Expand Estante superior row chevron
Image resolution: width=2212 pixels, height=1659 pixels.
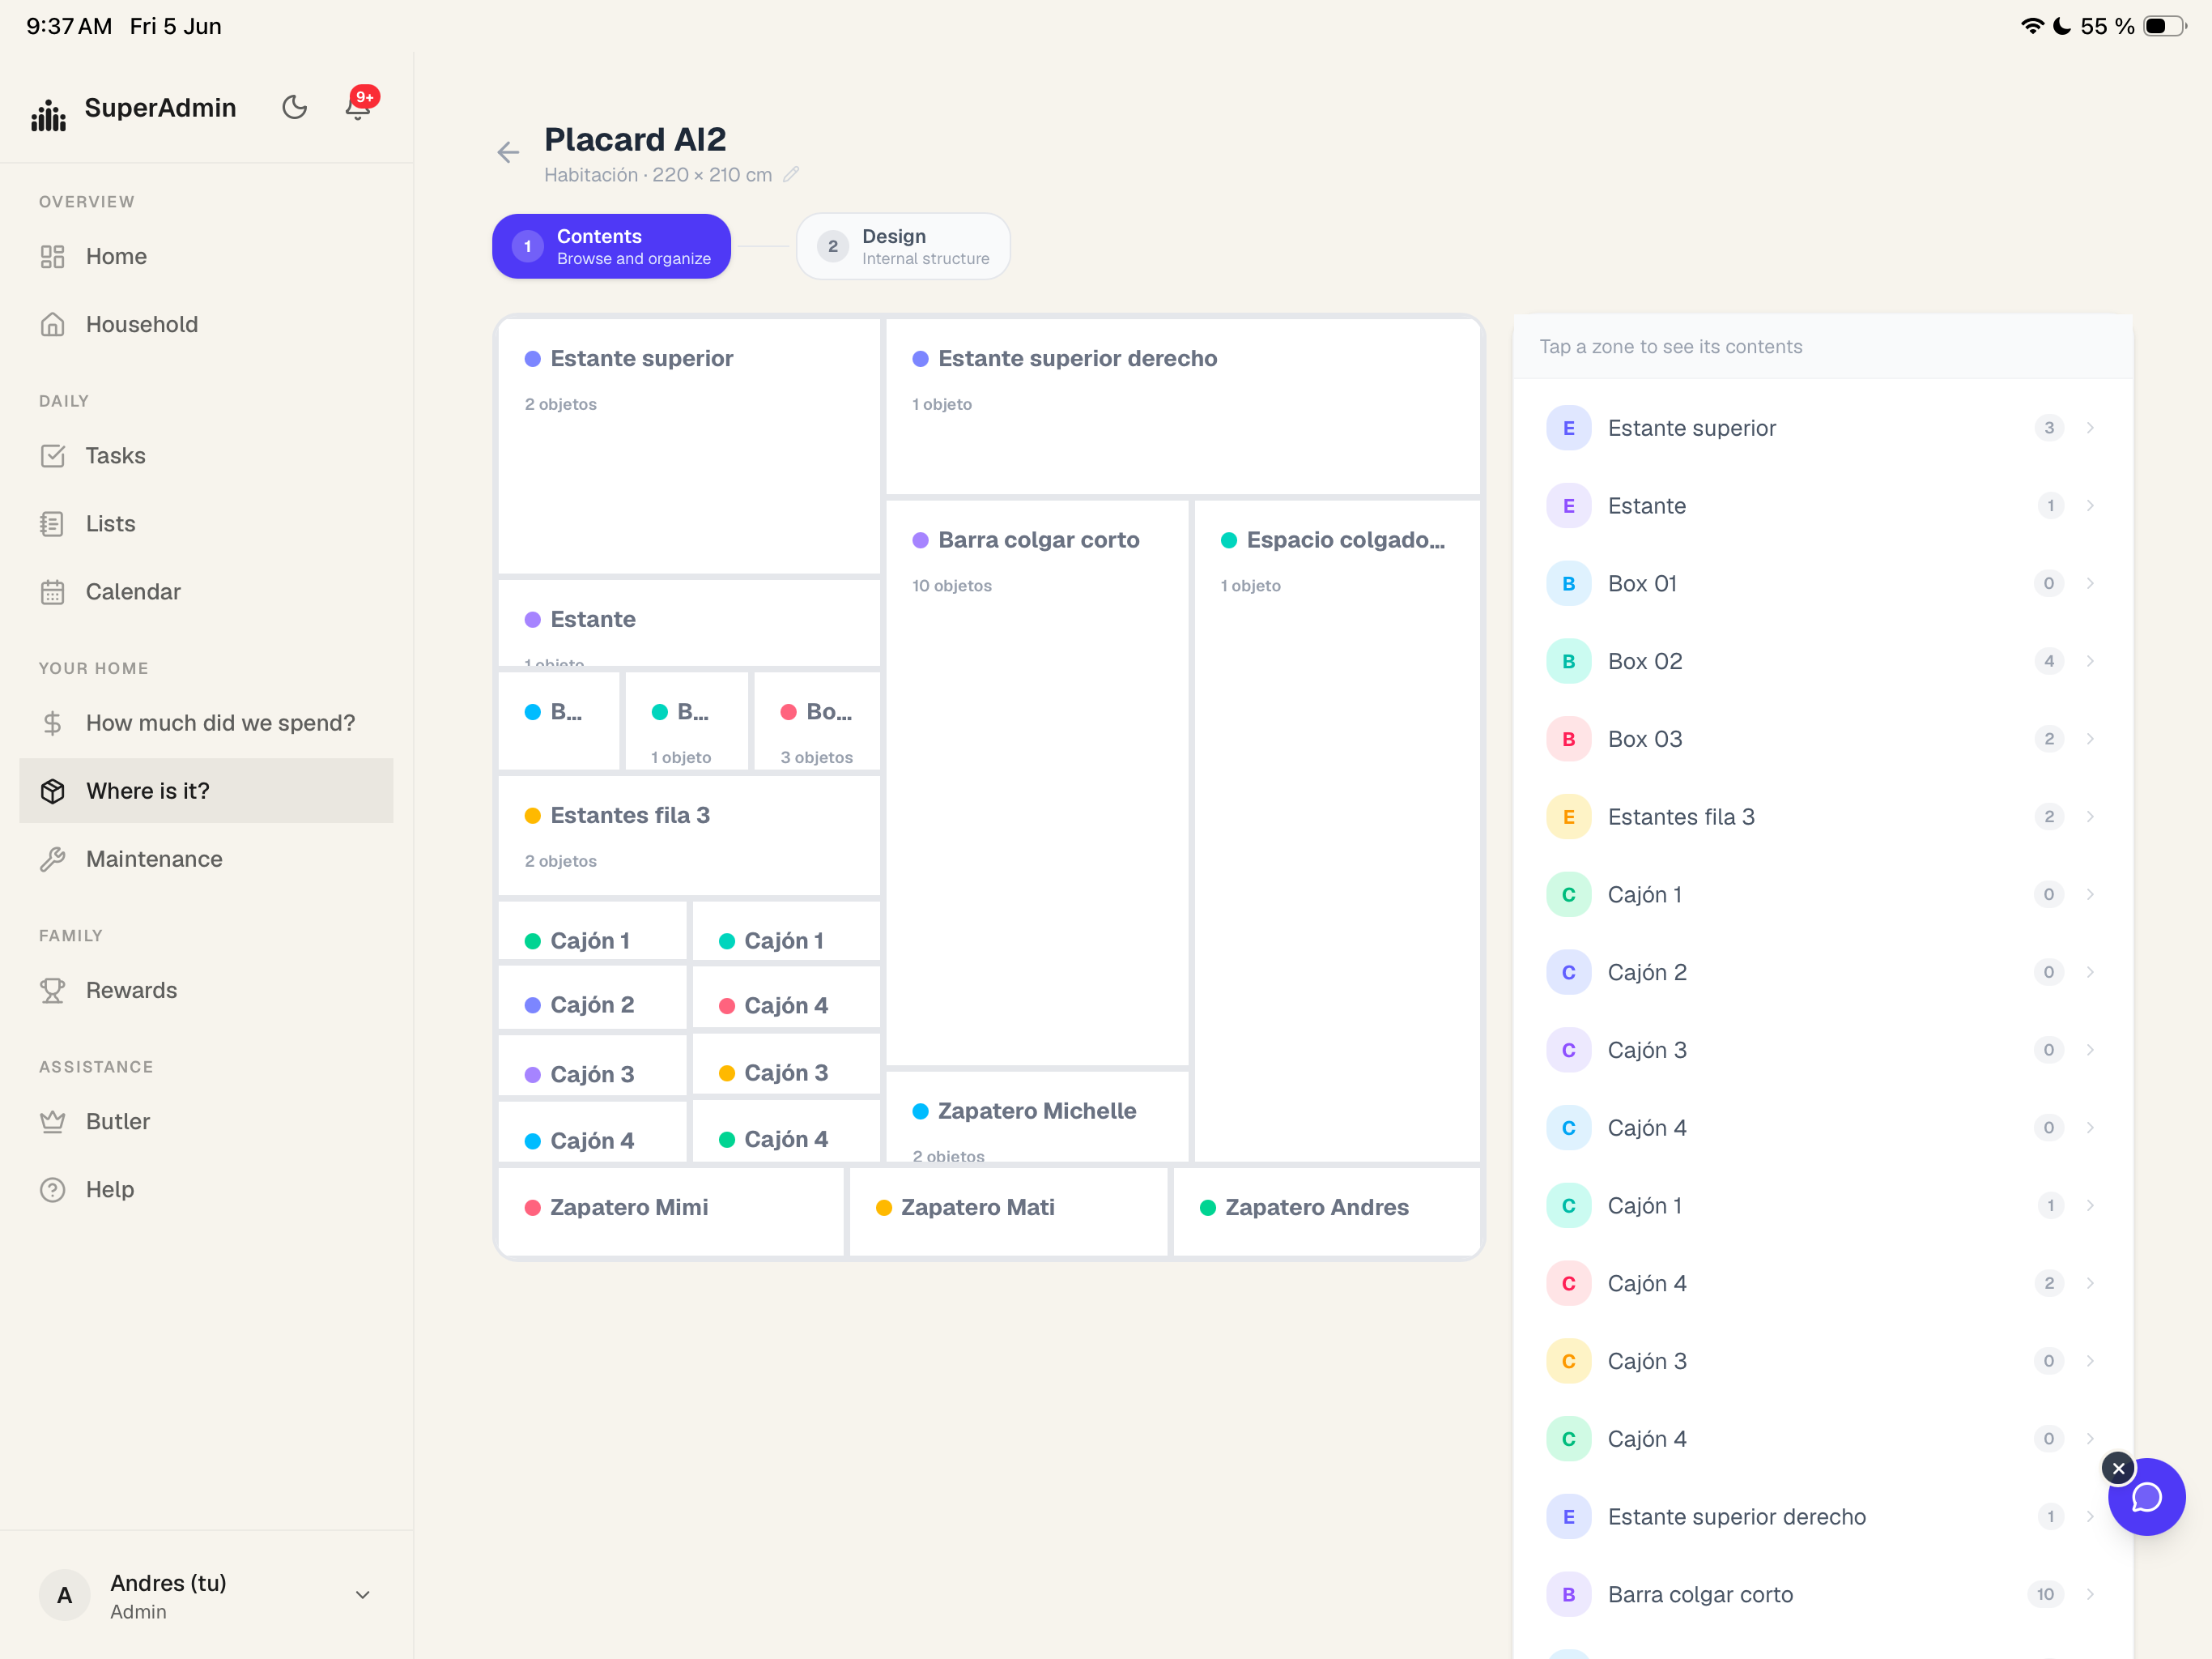2090,429
